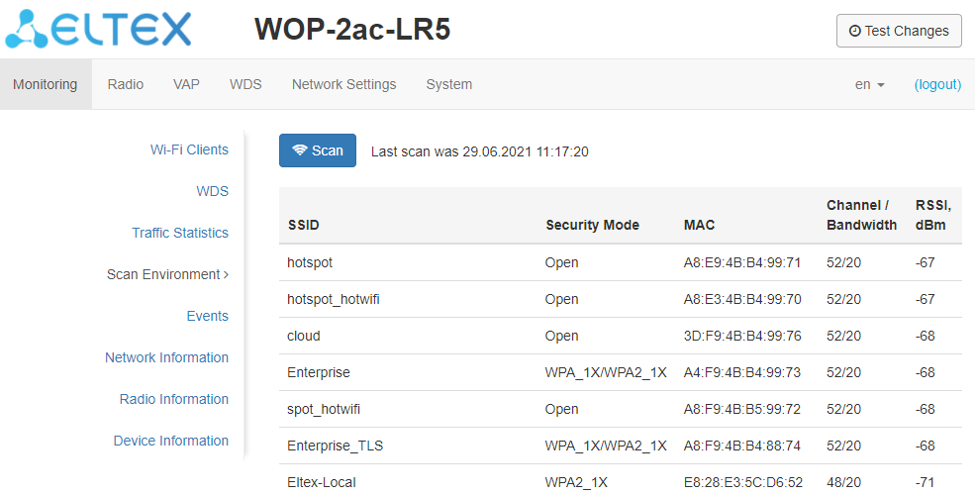Click the Test Changes button
This screenshot has width=975, height=496.
[899, 31]
